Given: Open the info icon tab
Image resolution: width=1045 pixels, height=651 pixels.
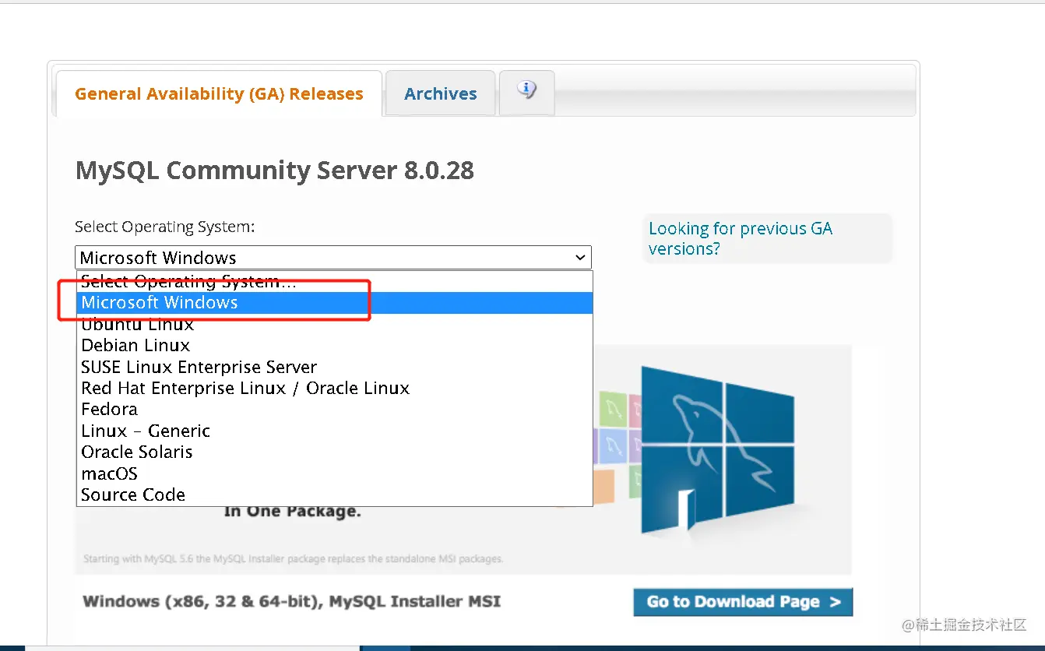Looking at the screenshot, I should click(x=527, y=92).
